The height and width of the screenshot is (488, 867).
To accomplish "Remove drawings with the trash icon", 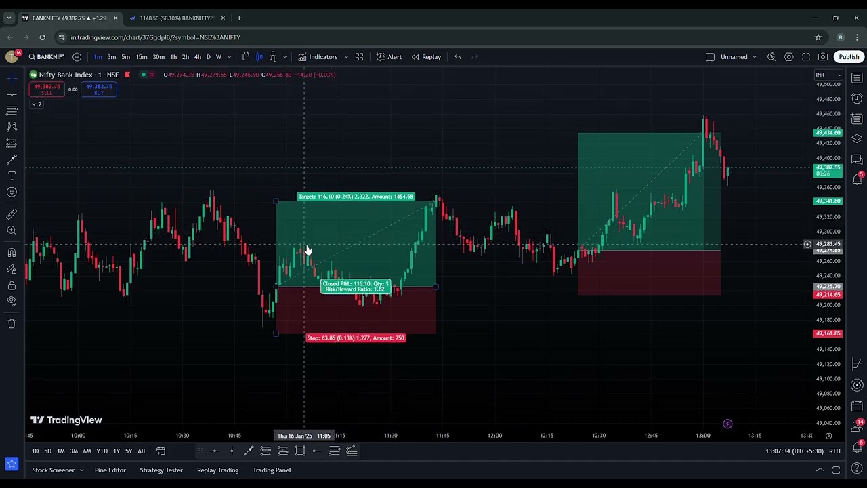I will pyautogui.click(x=12, y=324).
